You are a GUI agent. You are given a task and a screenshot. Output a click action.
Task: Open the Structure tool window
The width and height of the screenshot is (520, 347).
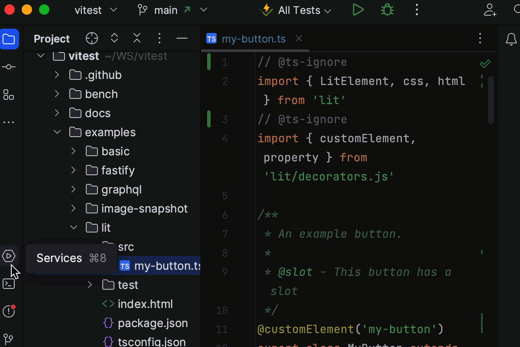(9, 95)
